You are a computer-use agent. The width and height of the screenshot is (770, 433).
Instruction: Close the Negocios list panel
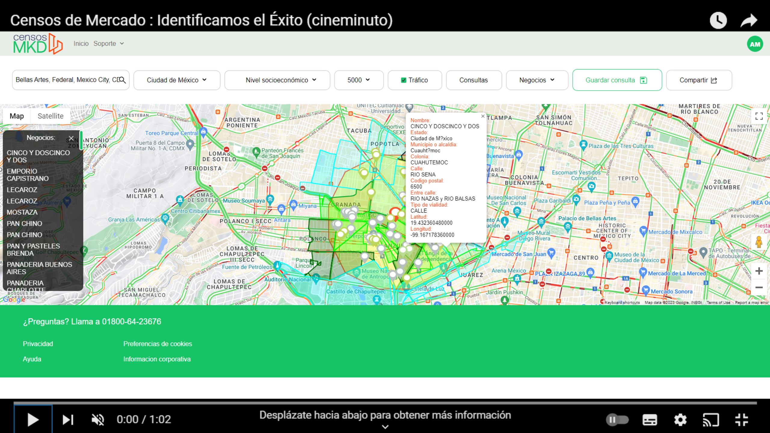(71, 138)
